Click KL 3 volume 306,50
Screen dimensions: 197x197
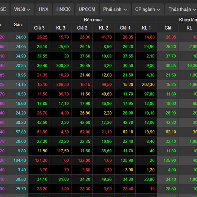(x=63, y=85)
